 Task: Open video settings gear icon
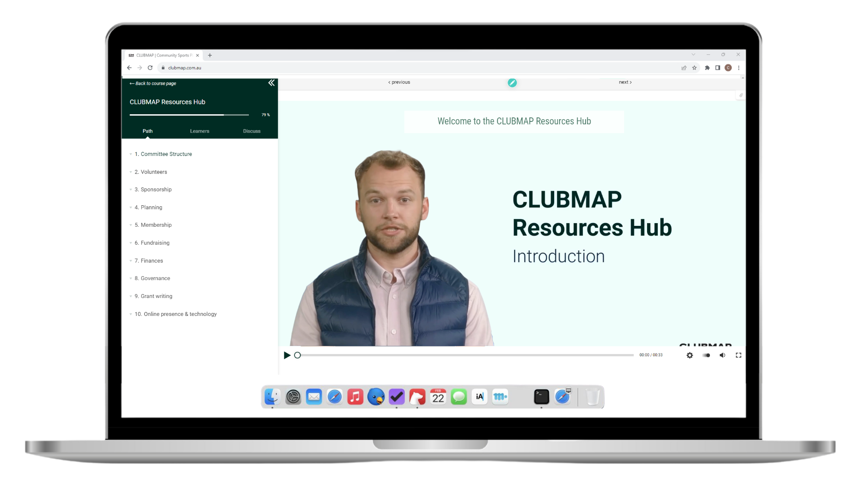(x=690, y=355)
